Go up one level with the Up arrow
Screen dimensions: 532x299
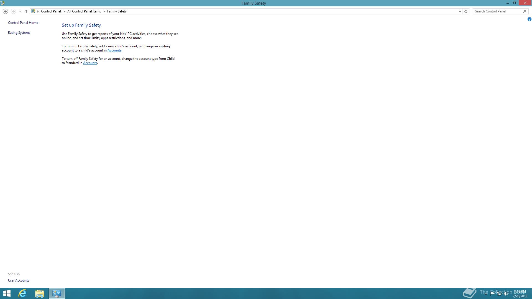(26, 11)
